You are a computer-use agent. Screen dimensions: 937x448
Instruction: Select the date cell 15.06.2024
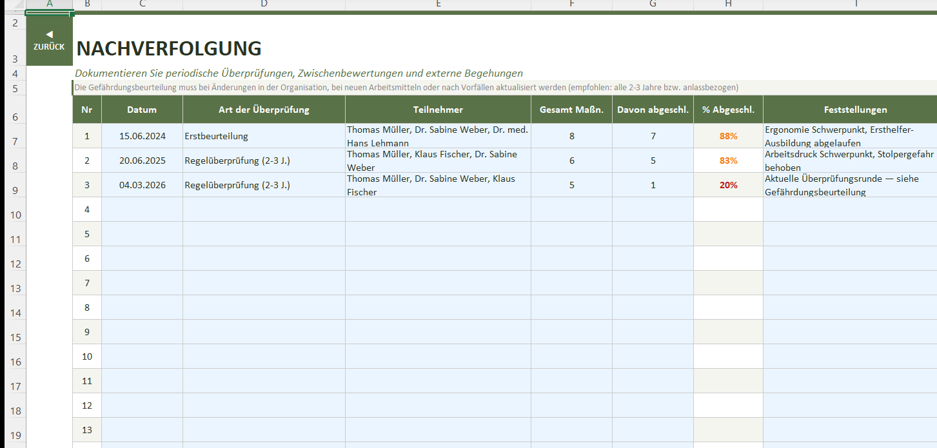pyautogui.click(x=142, y=136)
